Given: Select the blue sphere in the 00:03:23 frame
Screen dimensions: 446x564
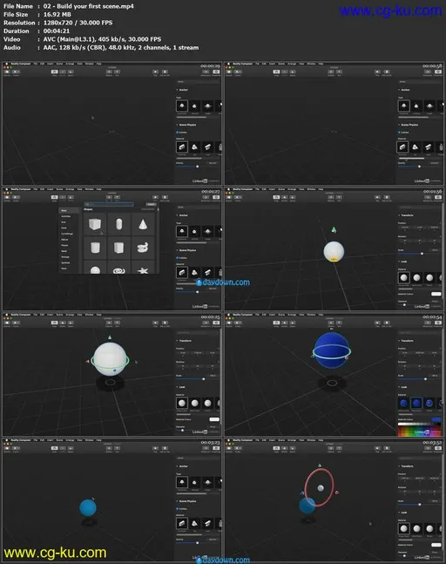Looking at the screenshot, I should [88, 507].
